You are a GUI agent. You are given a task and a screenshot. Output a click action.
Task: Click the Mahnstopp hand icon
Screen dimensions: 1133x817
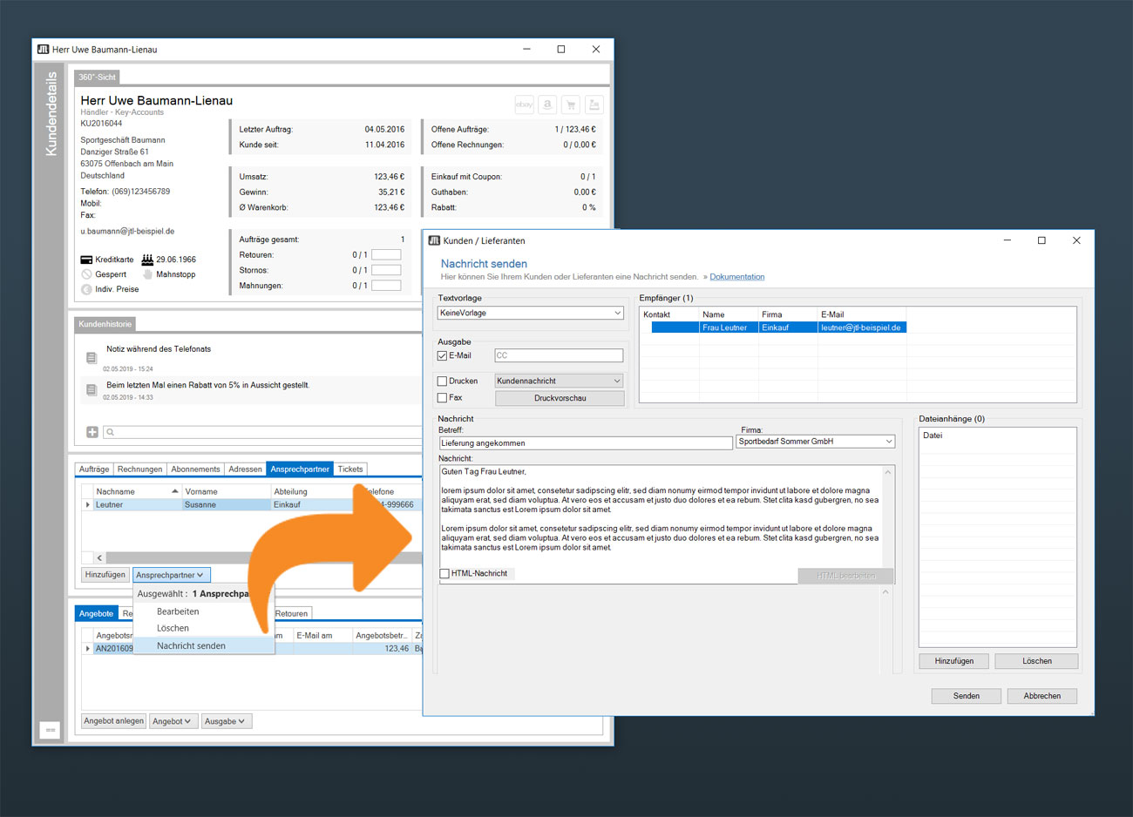[x=147, y=274]
